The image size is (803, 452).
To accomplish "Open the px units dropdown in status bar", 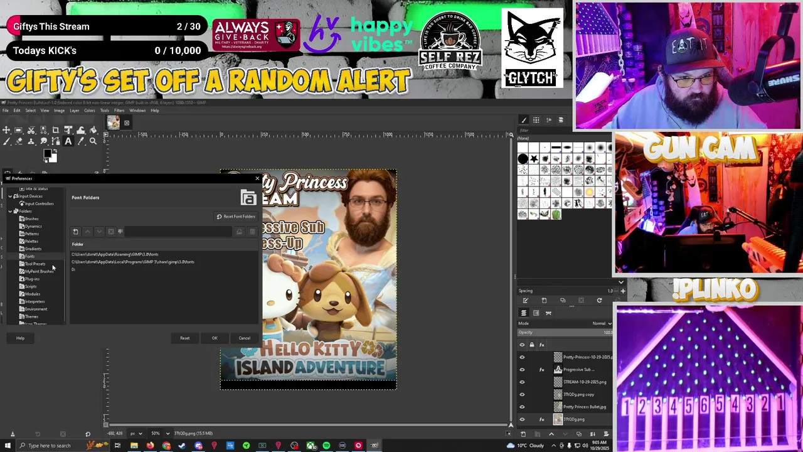I will click(x=136, y=433).
